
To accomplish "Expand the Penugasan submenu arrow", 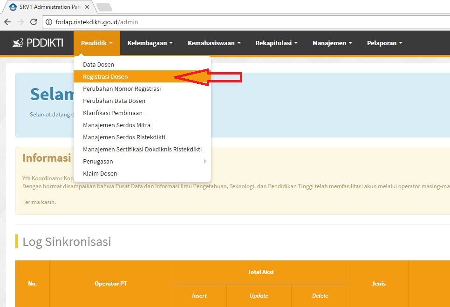I will point(205,161).
